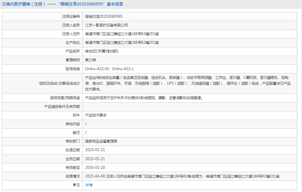Click the 生产地址 address value
The width and height of the screenshot is (302, 192).
[122, 43]
